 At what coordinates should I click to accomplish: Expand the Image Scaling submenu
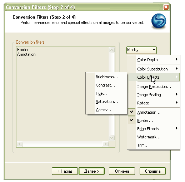click(154, 95)
